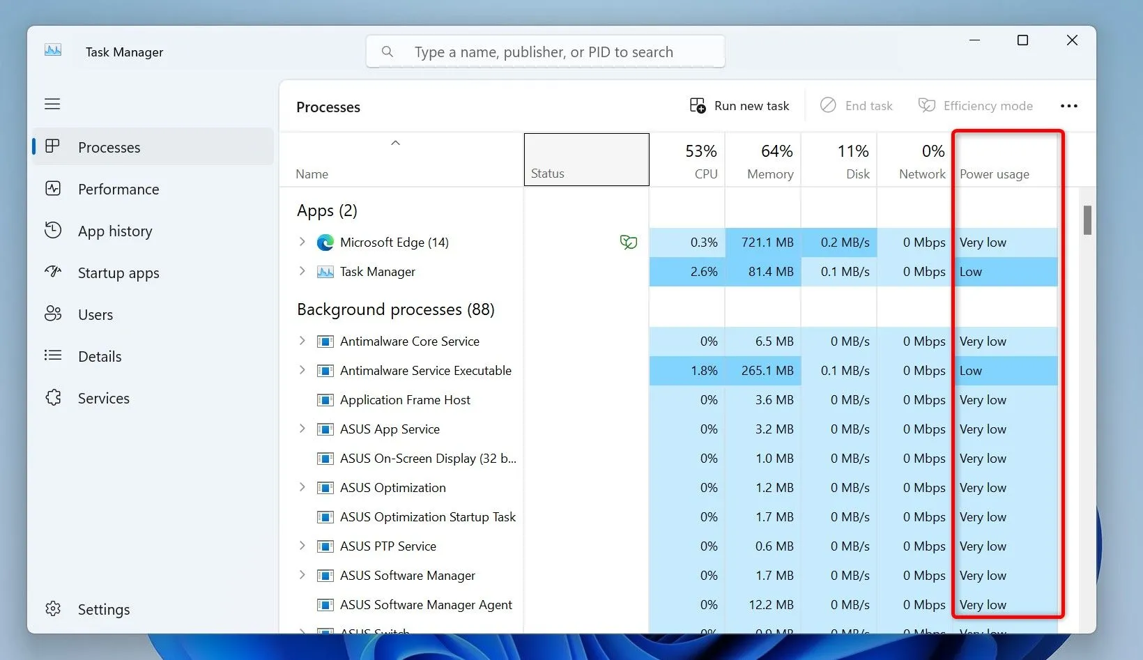
Task: Open the hamburger navigation menu
Action: pos(52,104)
